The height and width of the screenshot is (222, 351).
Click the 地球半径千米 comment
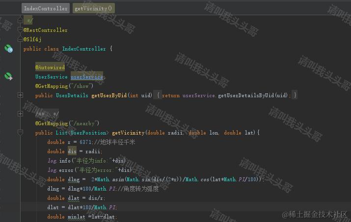point(114,142)
